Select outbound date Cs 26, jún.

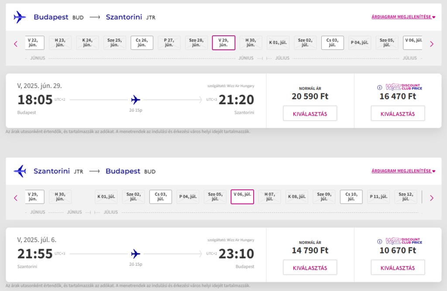(142, 43)
